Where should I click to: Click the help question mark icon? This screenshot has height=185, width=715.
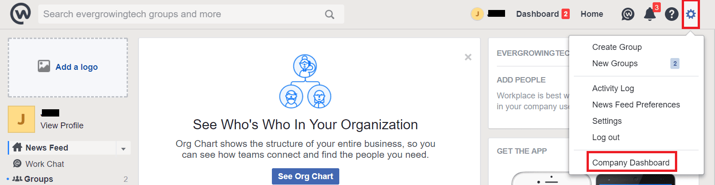click(671, 15)
